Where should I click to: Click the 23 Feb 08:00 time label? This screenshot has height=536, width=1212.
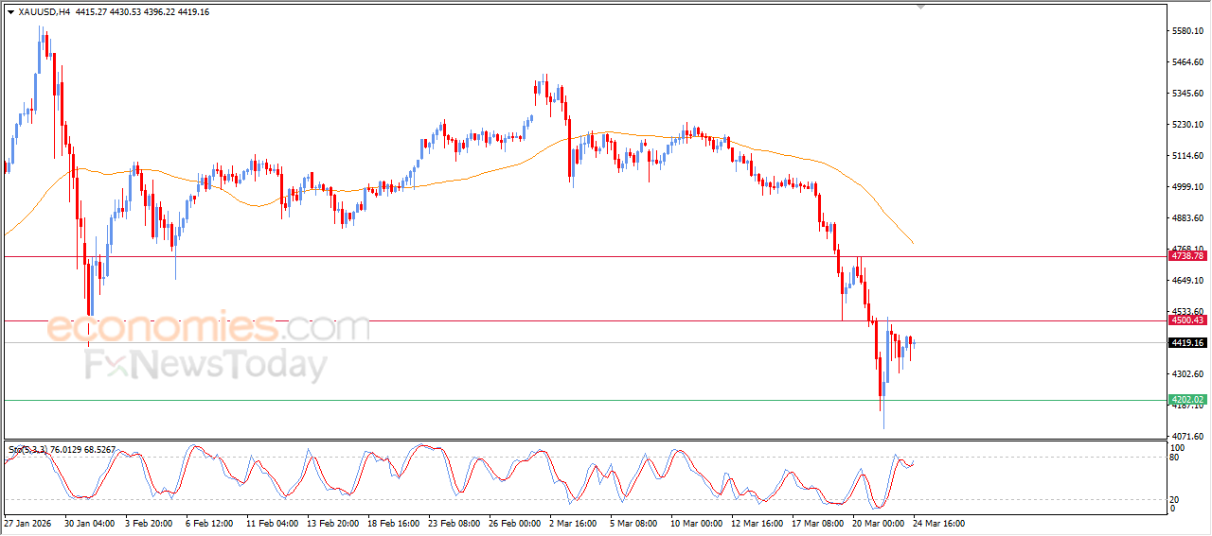point(454,523)
